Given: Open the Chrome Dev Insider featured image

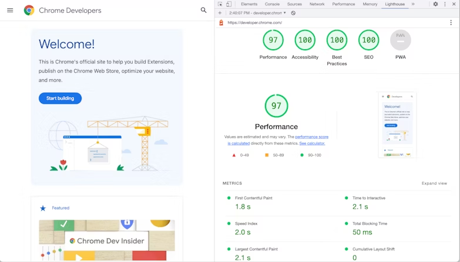Looking at the screenshot, I should (107, 240).
